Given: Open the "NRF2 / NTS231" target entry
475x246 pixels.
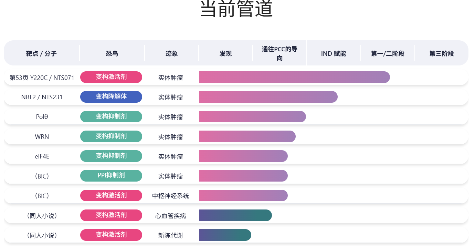Looking at the screenshot, I should coord(42,97).
